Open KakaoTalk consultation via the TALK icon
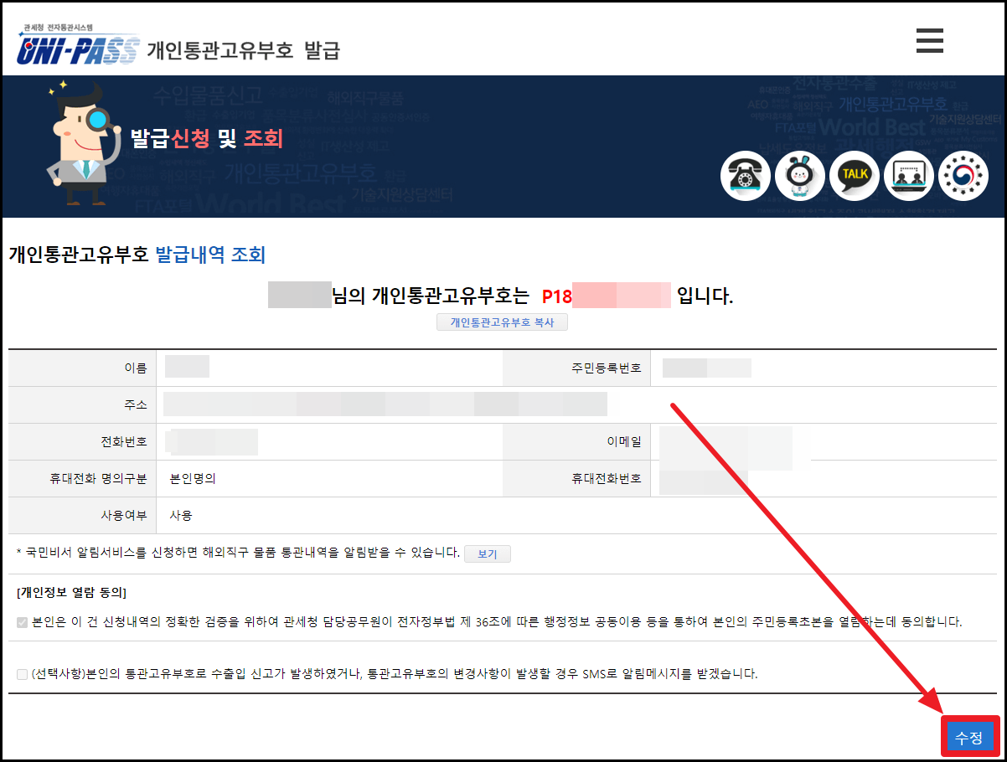The image size is (1007, 762). point(855,176)
